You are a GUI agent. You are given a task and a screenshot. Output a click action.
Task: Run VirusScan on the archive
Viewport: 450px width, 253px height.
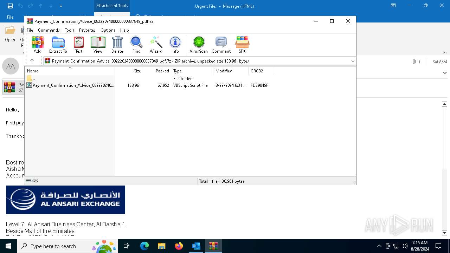[x=199, y=45]
